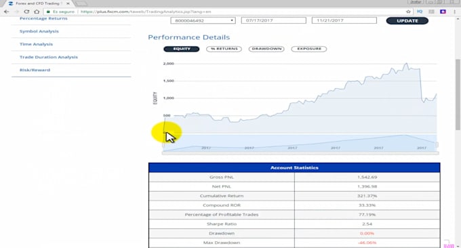Click the Net PNL value 1,396.98

(367, 186)
